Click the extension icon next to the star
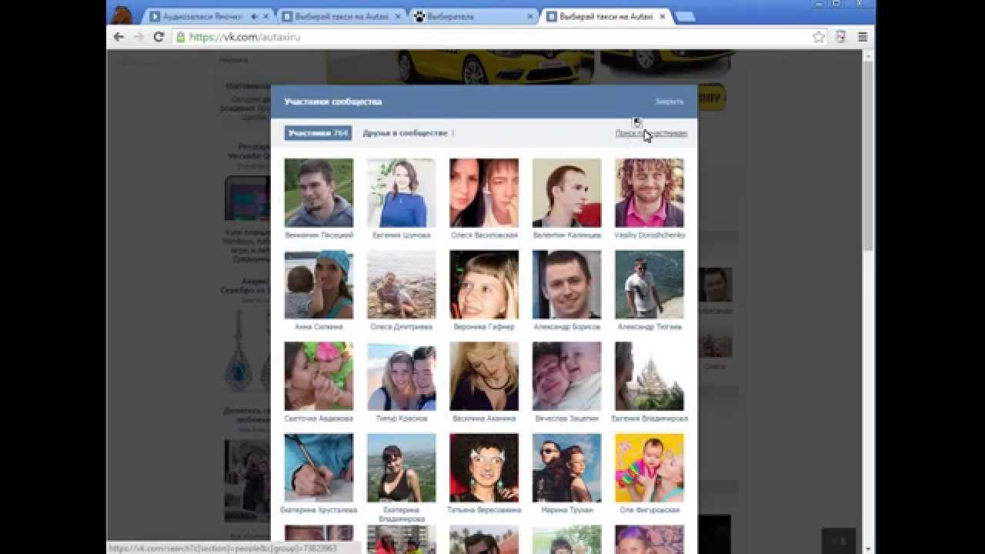Image resolution: width=985 pixels, height=554 pixels. coord(841,36)
